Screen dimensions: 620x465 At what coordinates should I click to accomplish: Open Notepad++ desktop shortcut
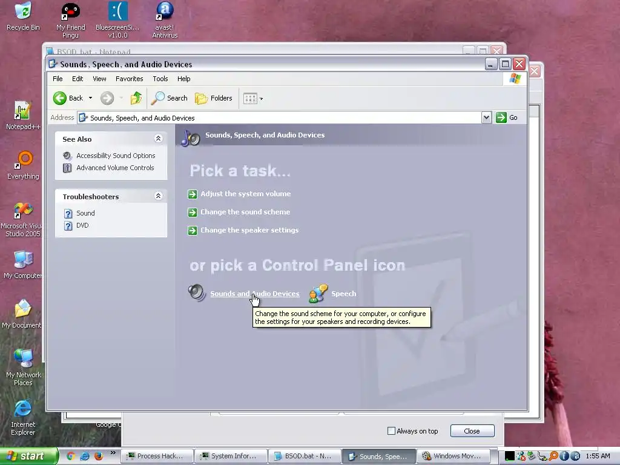[22, 116]
